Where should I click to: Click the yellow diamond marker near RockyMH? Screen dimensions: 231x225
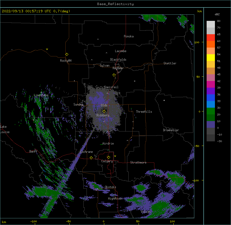click(67, 55)
